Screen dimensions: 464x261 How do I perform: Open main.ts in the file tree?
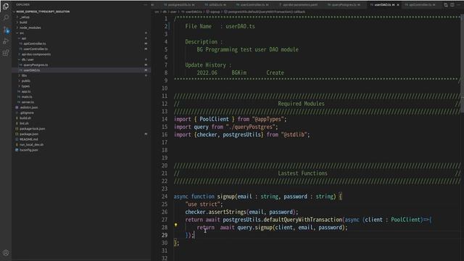(27, 96)
